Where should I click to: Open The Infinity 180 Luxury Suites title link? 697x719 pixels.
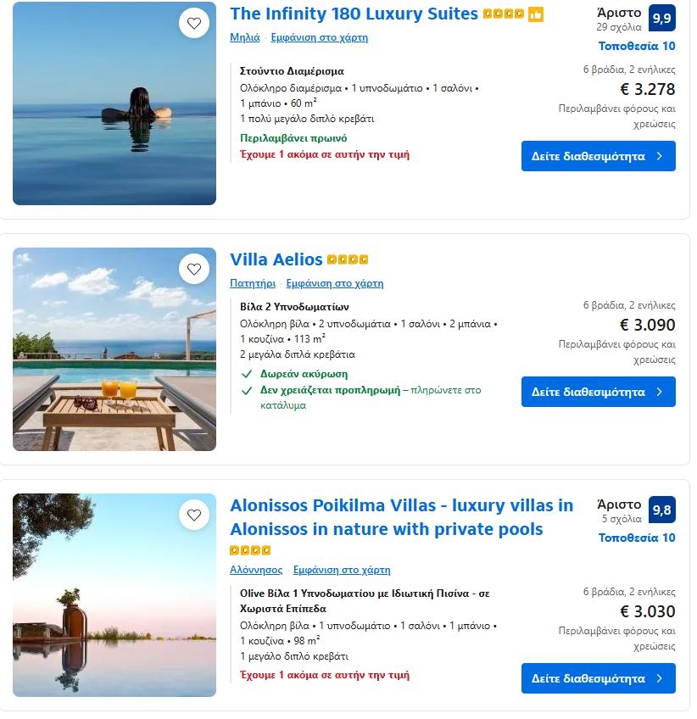(354, 14)
